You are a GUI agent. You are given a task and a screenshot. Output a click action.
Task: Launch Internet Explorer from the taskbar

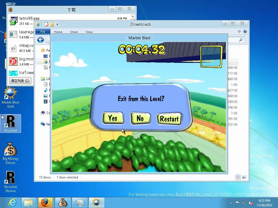(12, 203)
